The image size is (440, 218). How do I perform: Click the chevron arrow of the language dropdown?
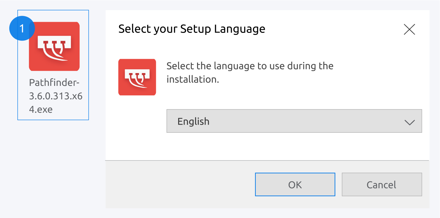pyautogui.click(x=409, y=122)
